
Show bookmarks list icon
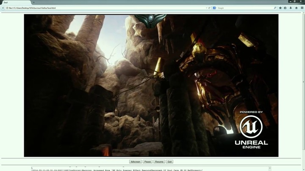(285, 8)
